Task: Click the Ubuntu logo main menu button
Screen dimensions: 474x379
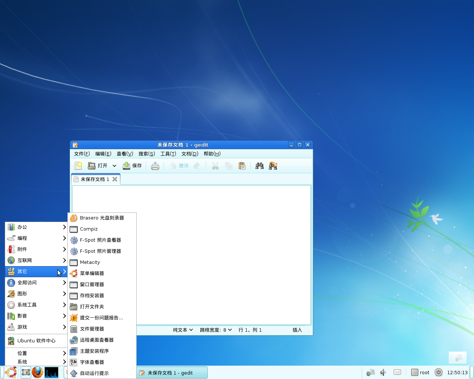Action: coord(11,372)
